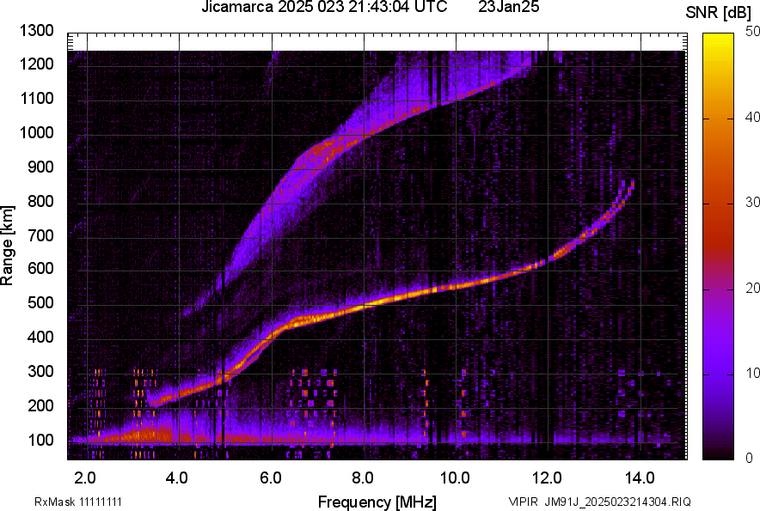Click range tick label '200'
The width and height of the screenshot is (760, 511).
(x=40, y=405)
